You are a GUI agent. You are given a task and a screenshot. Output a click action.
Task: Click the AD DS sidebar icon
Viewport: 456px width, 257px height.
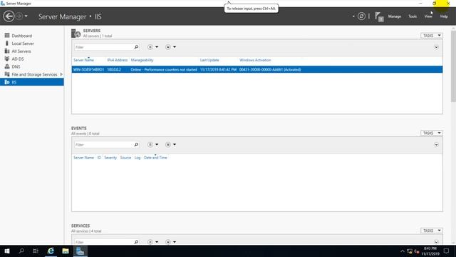[7, 59]
